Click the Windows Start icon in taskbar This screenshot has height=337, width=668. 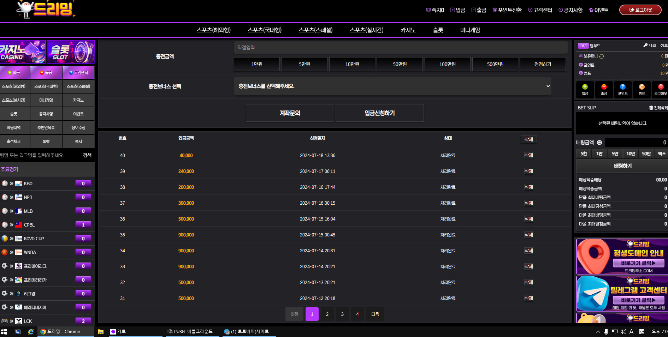tap(4, 332)
